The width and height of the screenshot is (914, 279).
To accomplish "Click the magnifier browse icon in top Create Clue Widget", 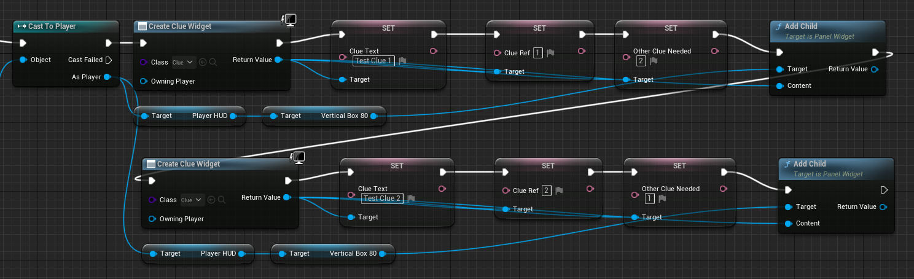I will pos(213,62).
